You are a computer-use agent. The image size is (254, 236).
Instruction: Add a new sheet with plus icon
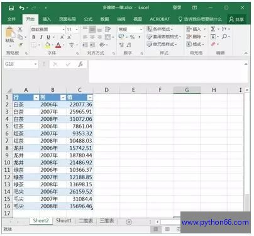click(129, 222)
